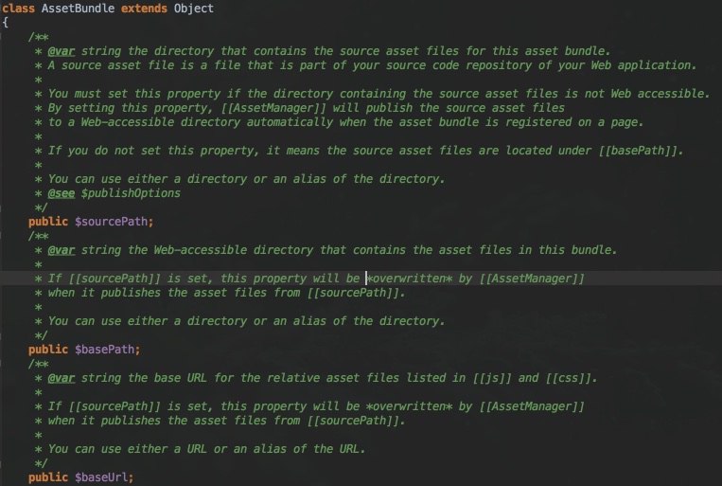Click the public keyword before $baseUrl
Screen dimensions: 722x486
[47, 477]
